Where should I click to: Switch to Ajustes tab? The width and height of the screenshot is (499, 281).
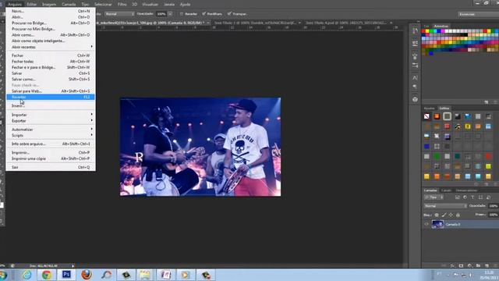(429, 108)
